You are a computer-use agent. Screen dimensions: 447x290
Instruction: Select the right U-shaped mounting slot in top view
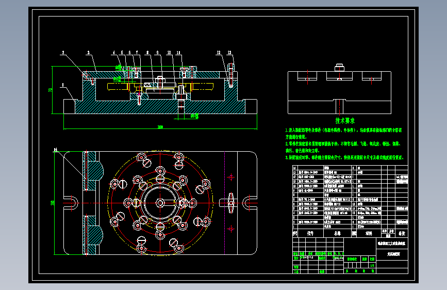tap(250, 203)
